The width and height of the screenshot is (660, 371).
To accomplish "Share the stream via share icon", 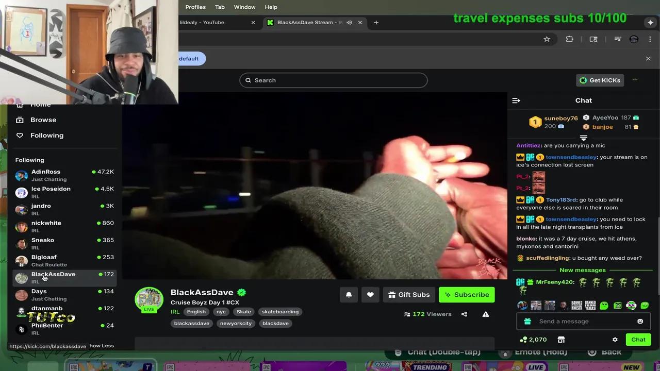I will pyautogui.click(x=464, y=314).
